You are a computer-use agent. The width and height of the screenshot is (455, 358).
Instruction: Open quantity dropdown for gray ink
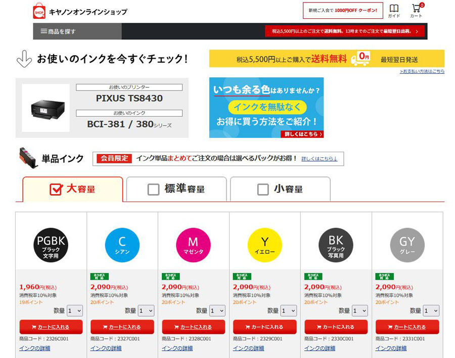tap(431, 310)
